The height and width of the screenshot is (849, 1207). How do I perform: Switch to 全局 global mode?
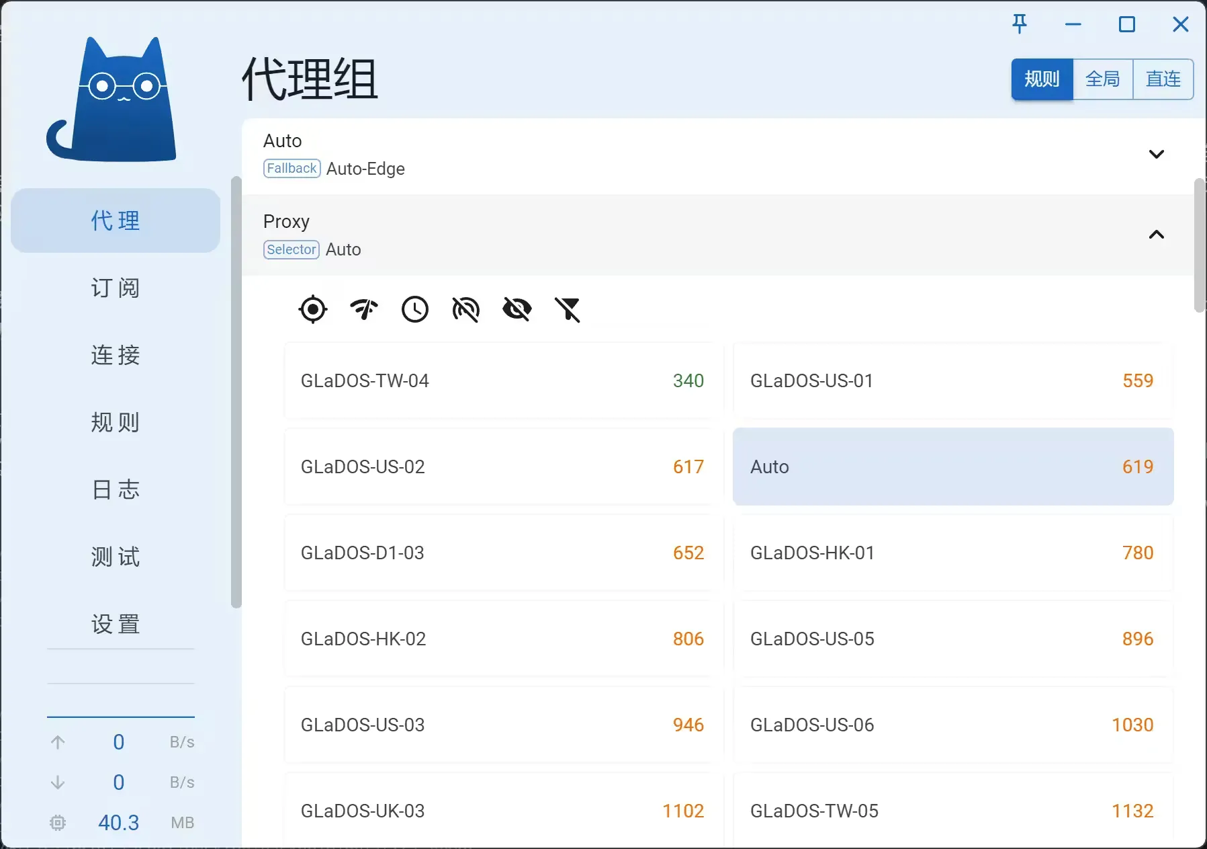tap(1103, 79)
